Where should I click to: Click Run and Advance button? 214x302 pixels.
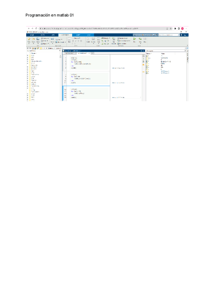[x=124, y=41]
